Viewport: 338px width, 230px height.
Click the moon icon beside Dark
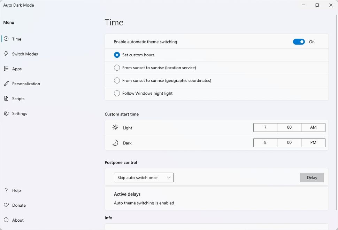(115, 143)
